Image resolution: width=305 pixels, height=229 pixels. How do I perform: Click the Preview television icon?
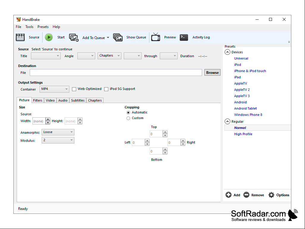156,37
